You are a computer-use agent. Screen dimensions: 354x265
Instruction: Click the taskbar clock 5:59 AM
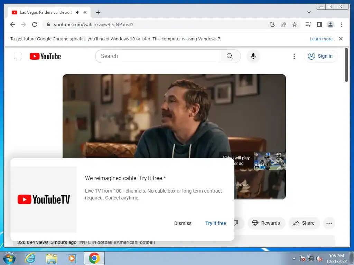click(336, 258)
